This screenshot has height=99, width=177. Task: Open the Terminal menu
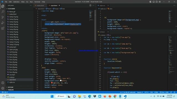pyautogui.click(x=37, y=2)
